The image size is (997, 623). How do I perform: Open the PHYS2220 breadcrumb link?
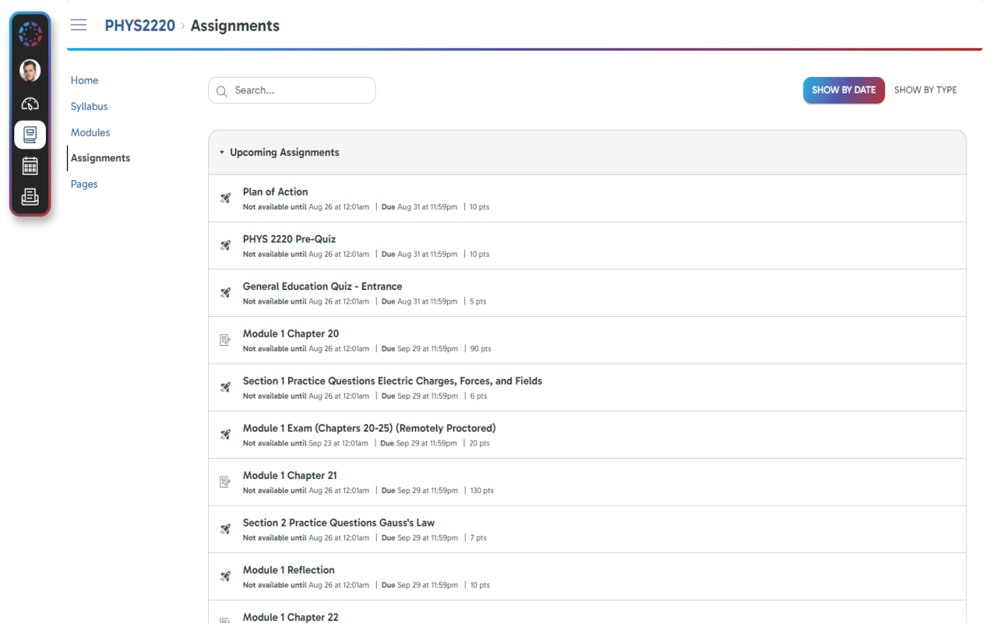pos(140,26)
